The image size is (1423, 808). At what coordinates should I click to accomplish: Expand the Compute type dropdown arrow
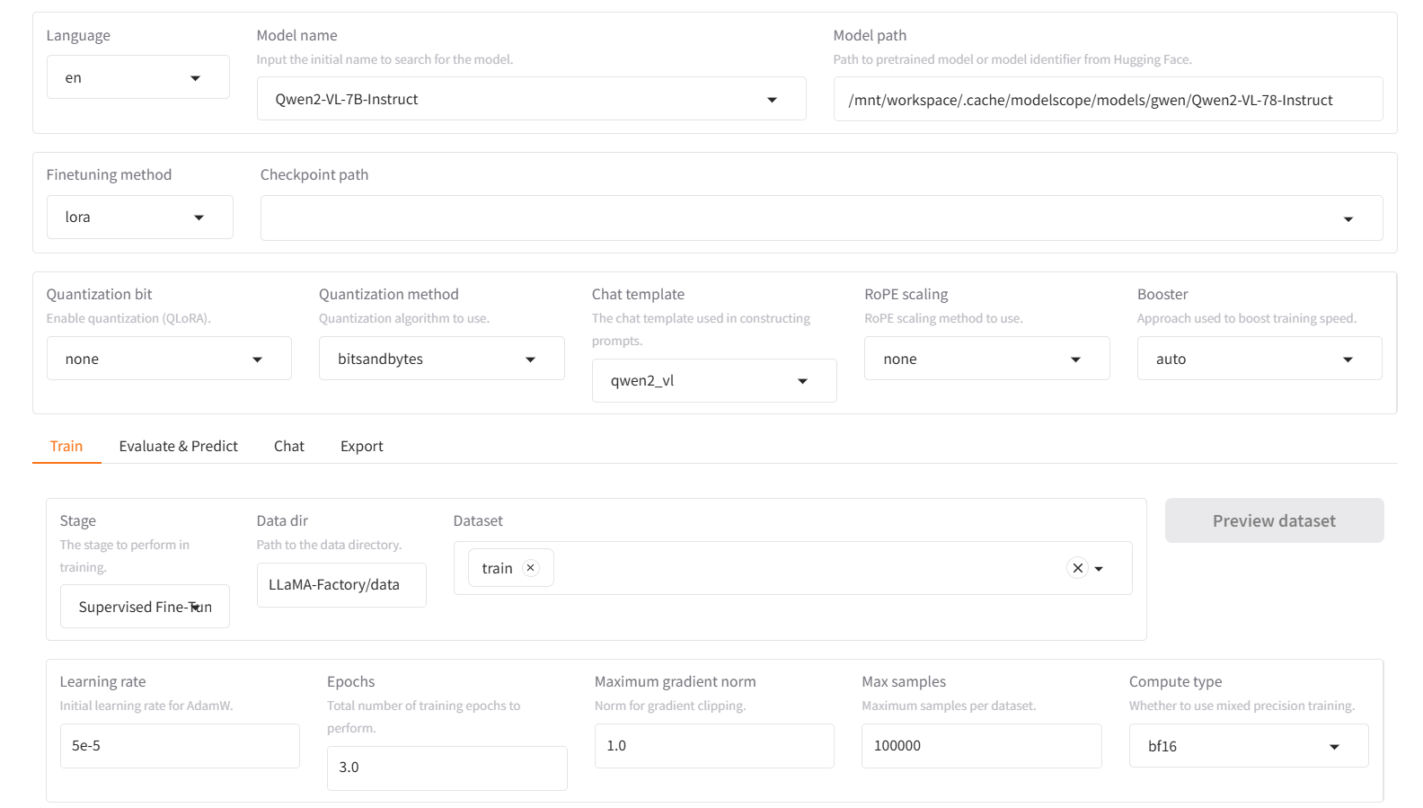click(x=1334, y=747)
